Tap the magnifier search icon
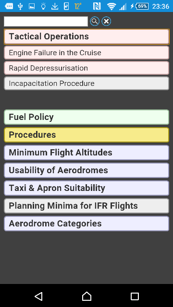This screenshot has width=173, height=307. (95, 21)
